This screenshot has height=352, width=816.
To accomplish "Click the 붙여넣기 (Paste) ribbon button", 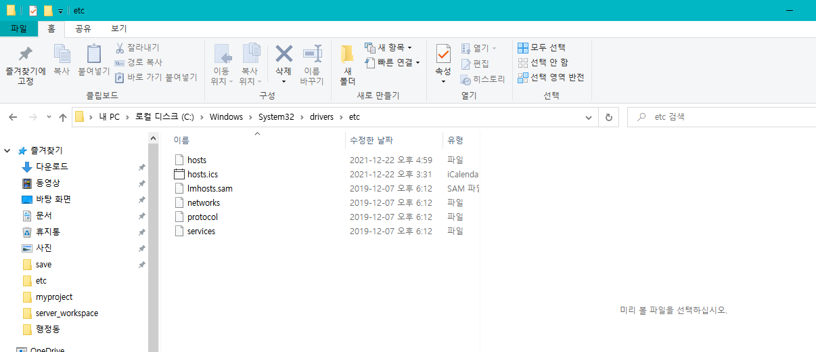I will pyautogui.click(x=93, y=60).
